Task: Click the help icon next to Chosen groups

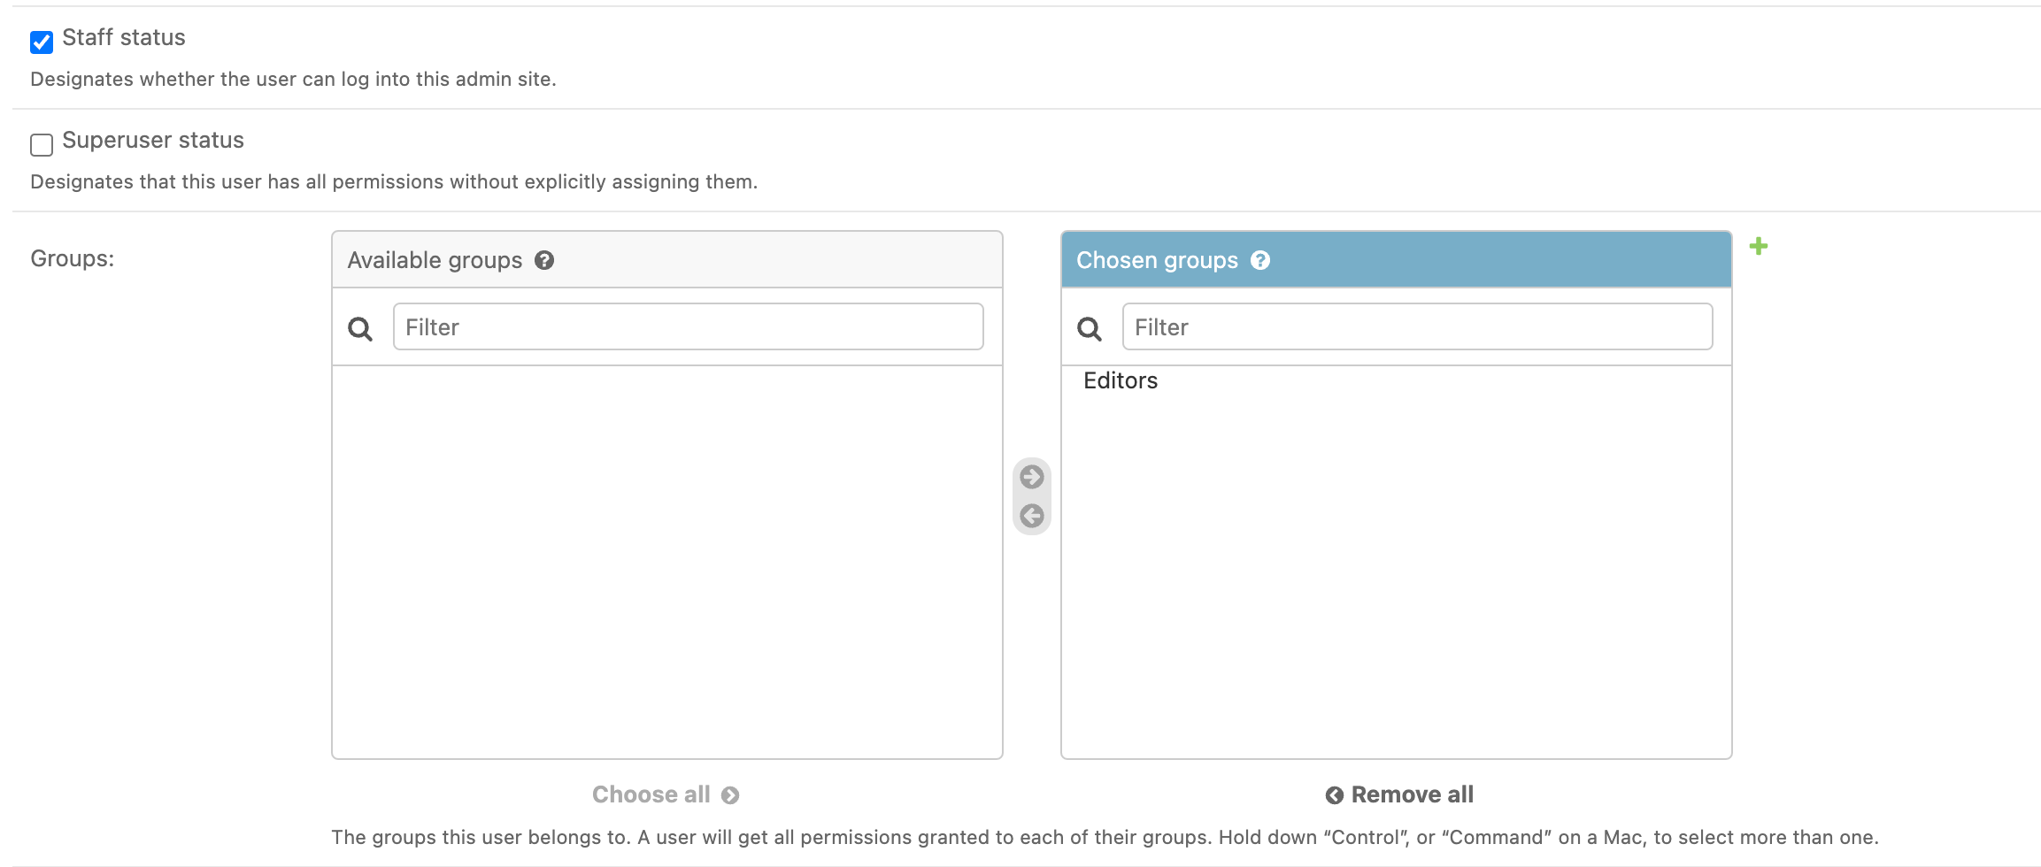Action: coord(1261,260)
